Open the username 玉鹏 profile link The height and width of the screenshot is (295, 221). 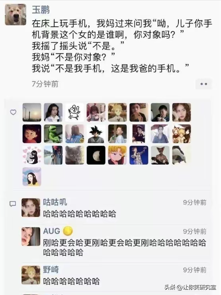[x=41, y=10]
